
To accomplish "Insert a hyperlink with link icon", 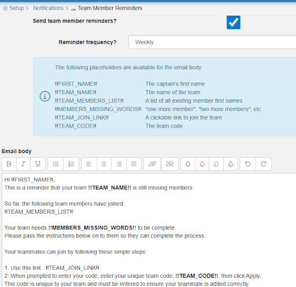I will 152,164.
